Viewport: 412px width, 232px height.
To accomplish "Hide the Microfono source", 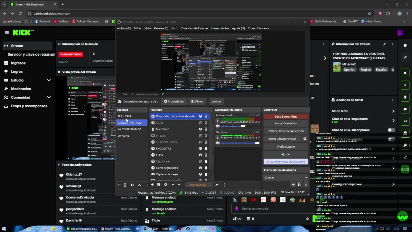I will click(x=200, y=129).
